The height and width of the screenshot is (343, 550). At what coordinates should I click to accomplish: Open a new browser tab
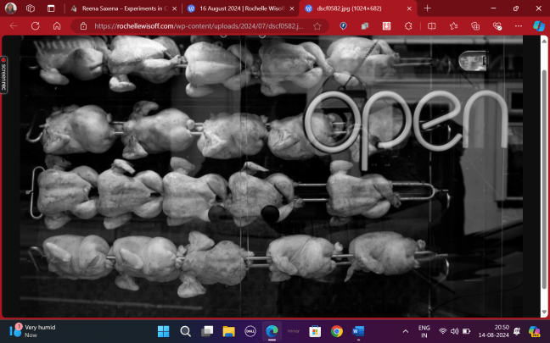[x=427, y=8]
